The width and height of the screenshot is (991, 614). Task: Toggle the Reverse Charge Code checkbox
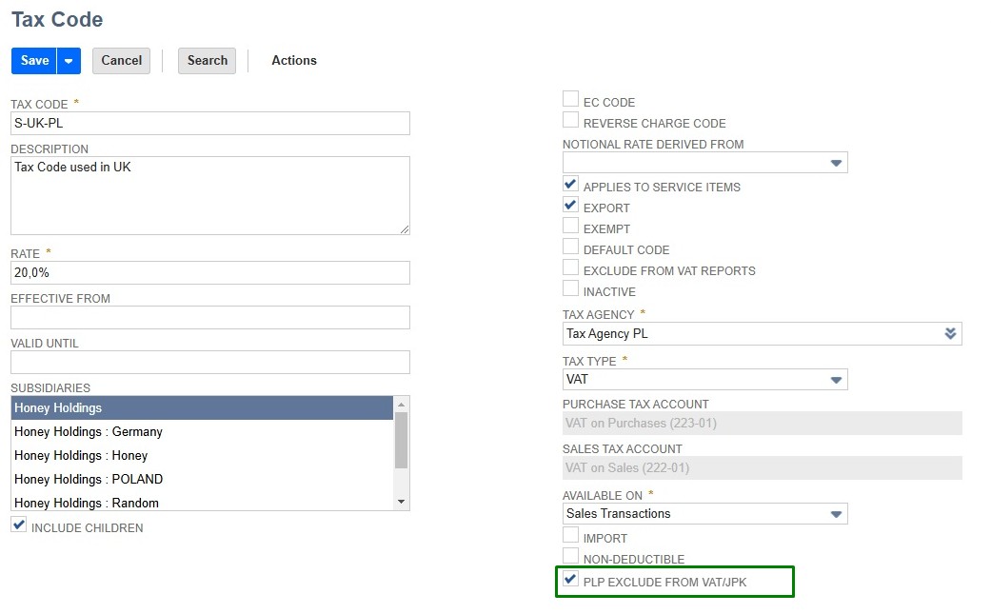tap(571, 121)
